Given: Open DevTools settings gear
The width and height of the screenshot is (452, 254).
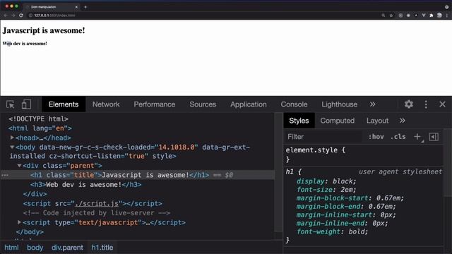Looking at the screenshot, I should [409, 104].
